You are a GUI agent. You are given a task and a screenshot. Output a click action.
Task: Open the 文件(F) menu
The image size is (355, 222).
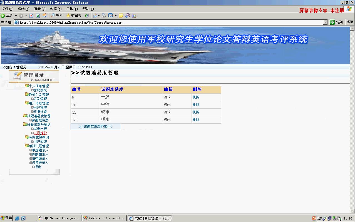click(8, 9)
